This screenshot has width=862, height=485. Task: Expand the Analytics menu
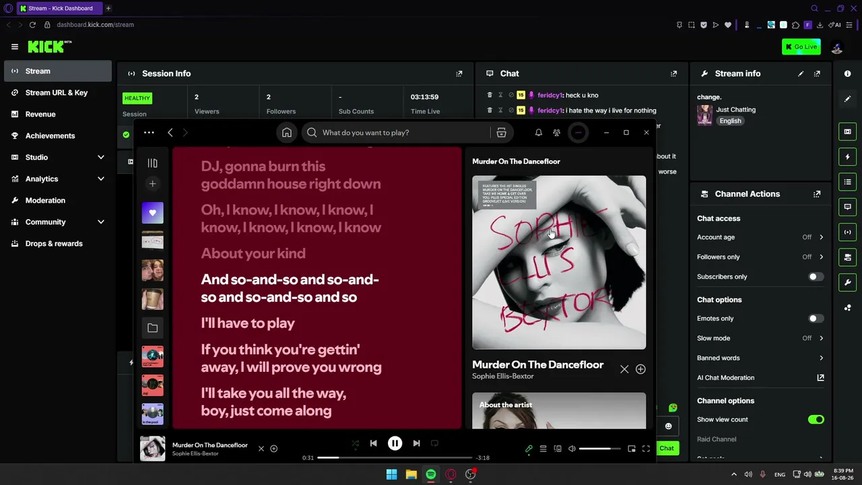tap(101, 179)
